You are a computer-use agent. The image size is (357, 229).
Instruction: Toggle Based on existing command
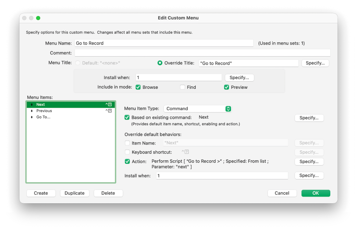tap(127, 117)
